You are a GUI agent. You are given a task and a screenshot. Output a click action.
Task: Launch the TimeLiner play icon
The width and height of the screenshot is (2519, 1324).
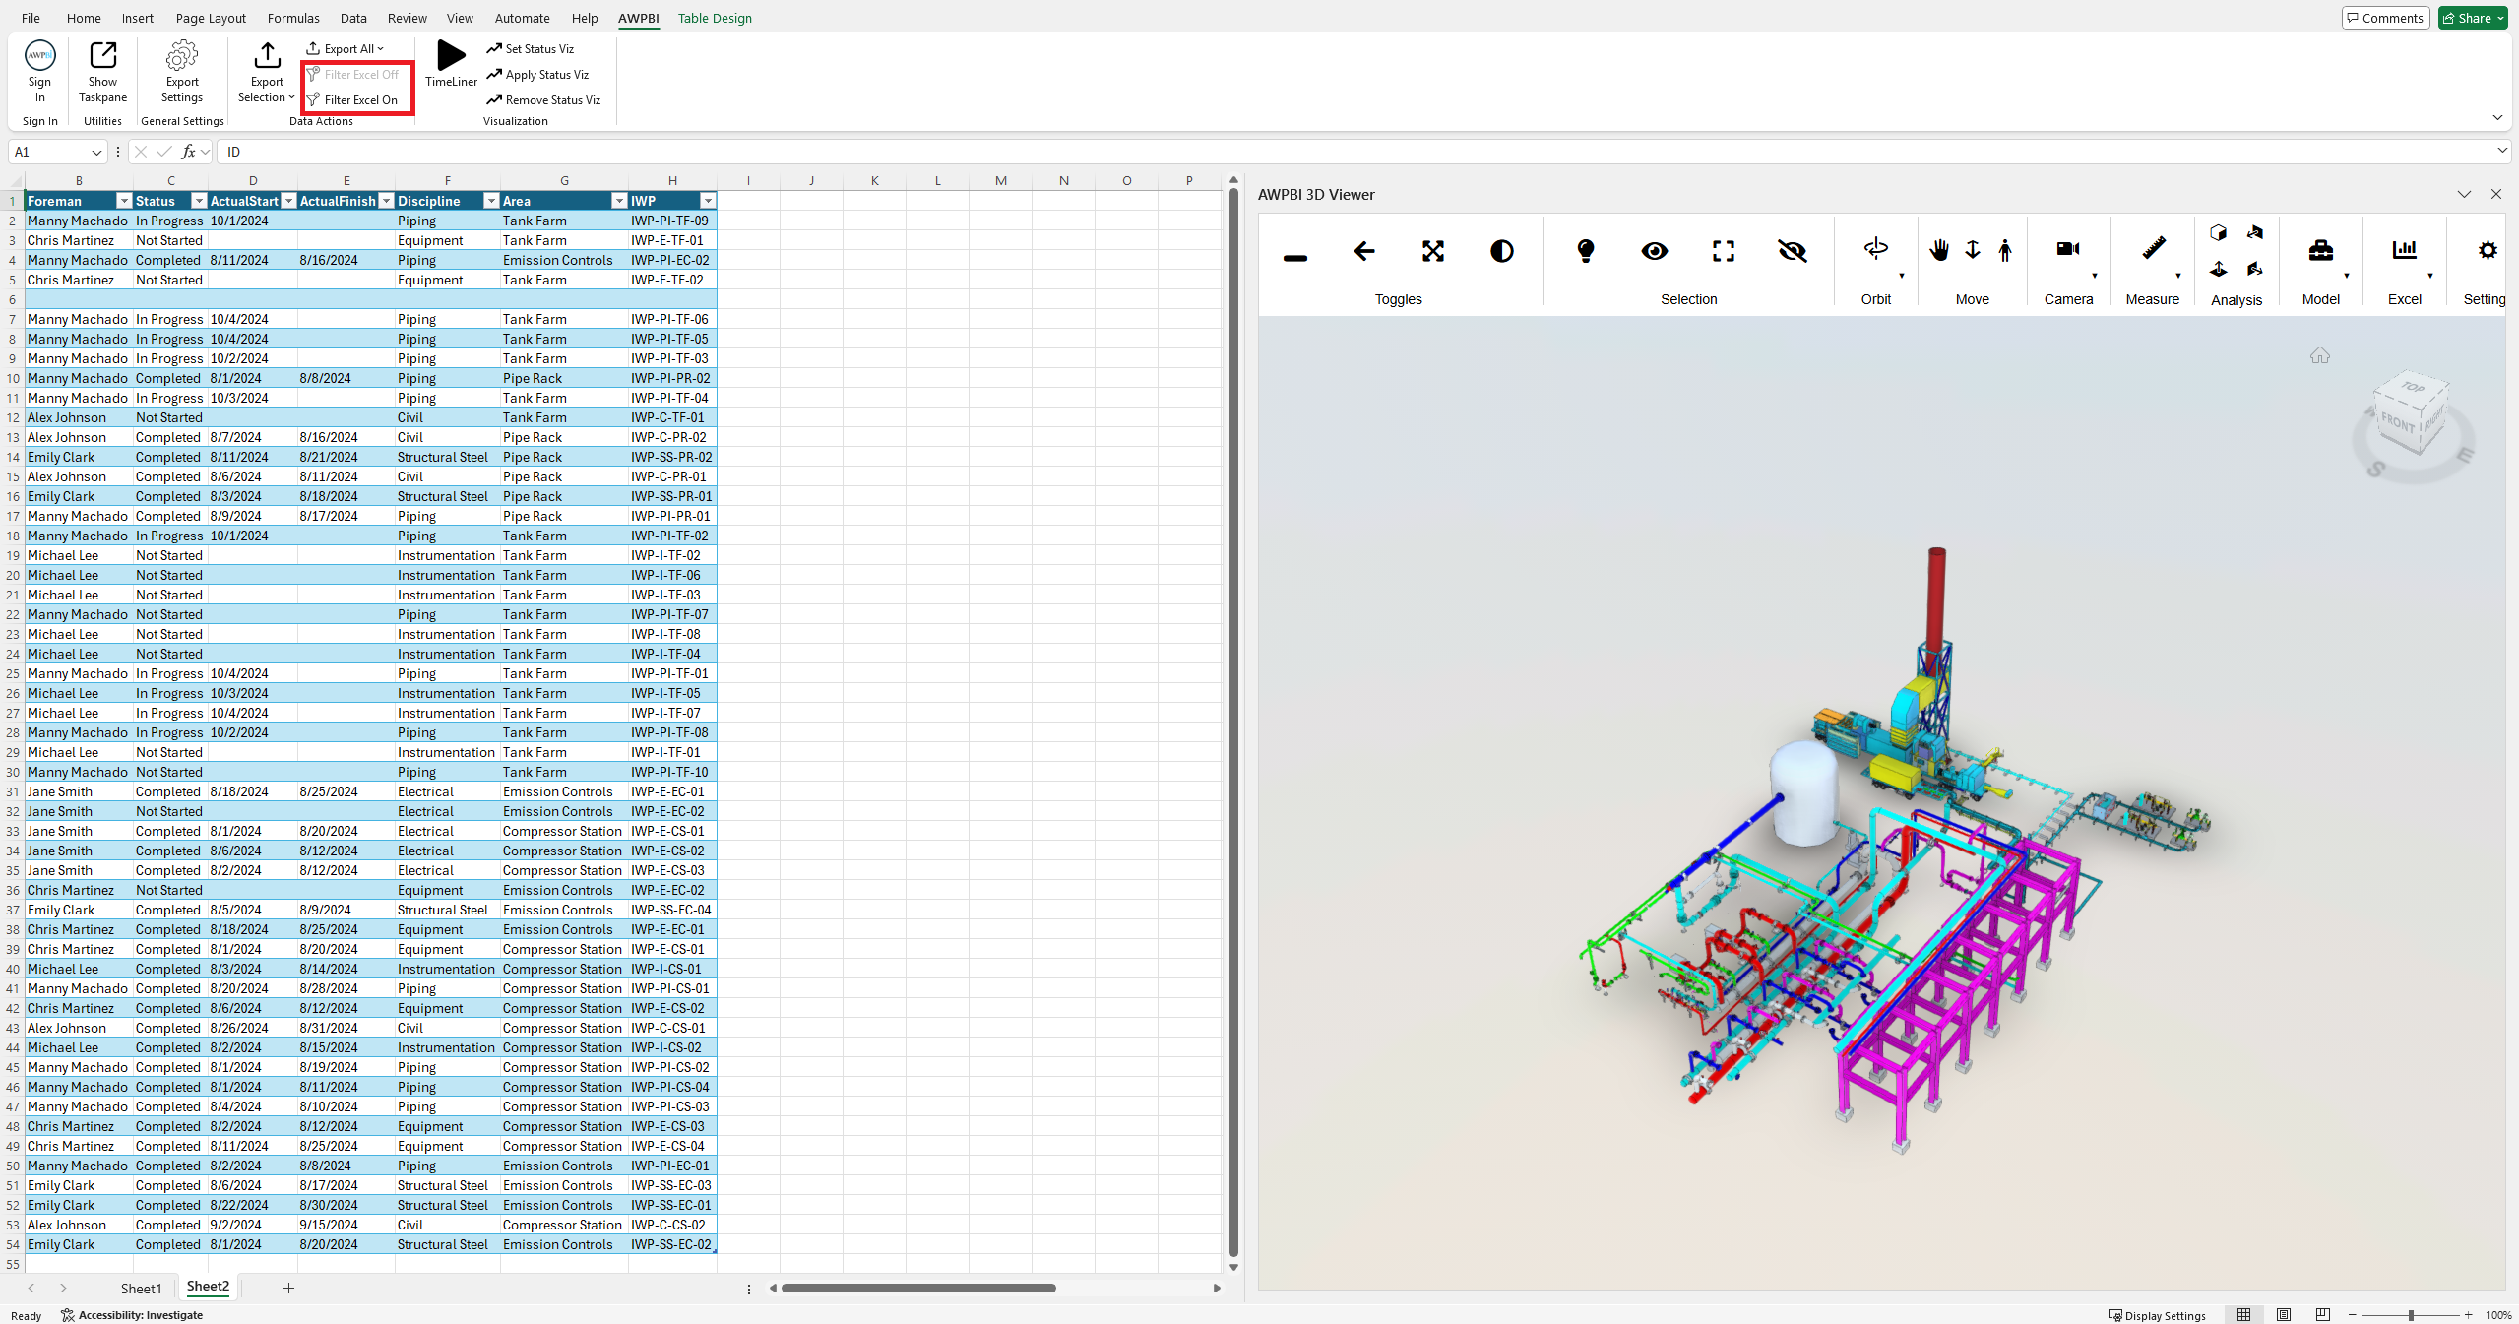pyautogui.click(x=451, y=55)
